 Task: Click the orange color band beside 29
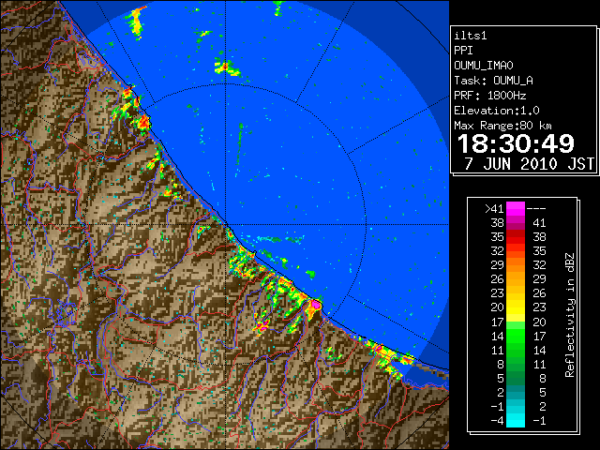pos(516,264)
